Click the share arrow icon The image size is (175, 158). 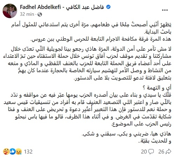pyautogui.click(x=168, y=151)
